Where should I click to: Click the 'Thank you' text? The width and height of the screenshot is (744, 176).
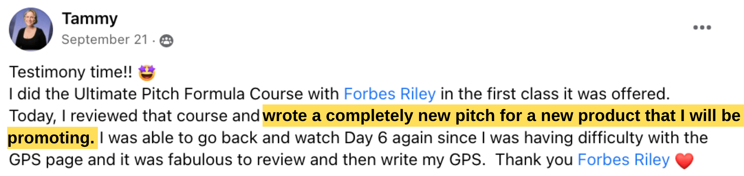(x=534, y=160)
